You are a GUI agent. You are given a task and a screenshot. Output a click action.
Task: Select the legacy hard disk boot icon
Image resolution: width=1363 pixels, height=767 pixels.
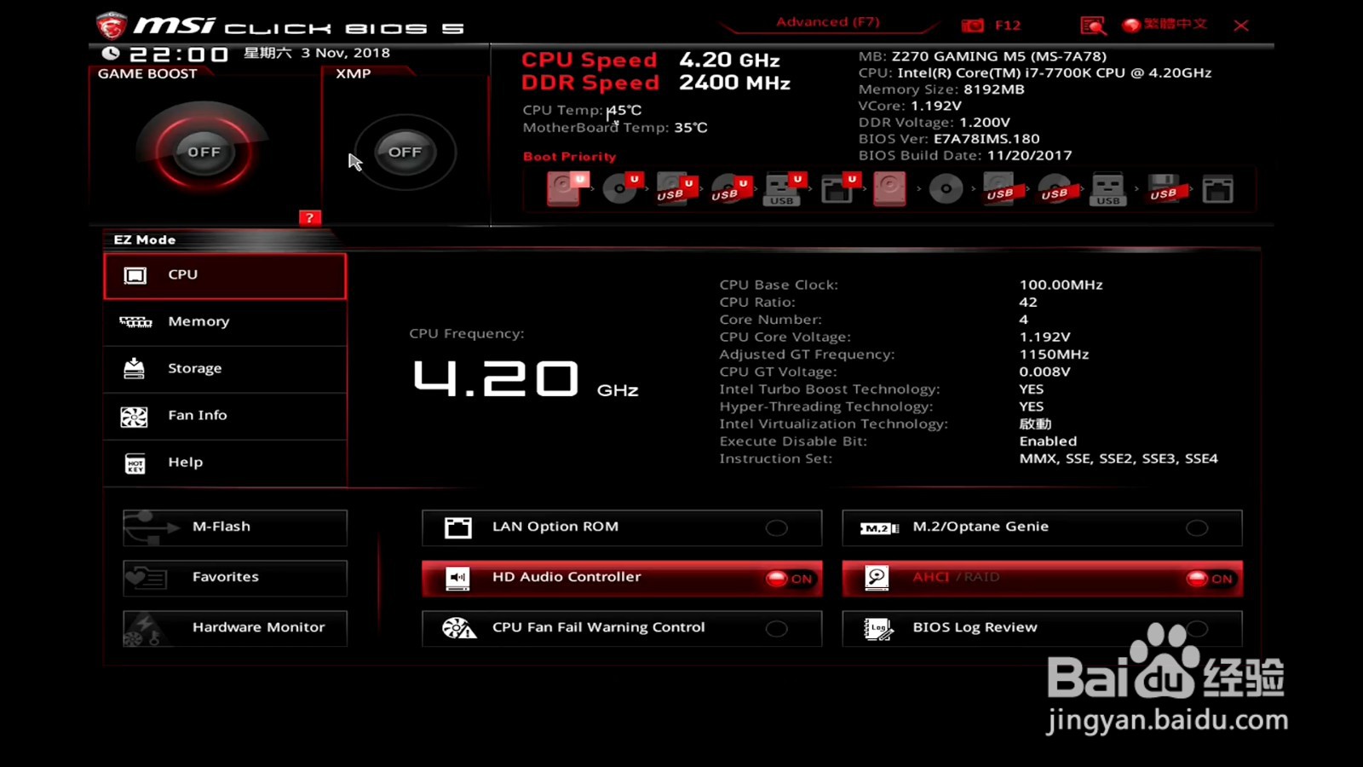[x=889, y=188]
